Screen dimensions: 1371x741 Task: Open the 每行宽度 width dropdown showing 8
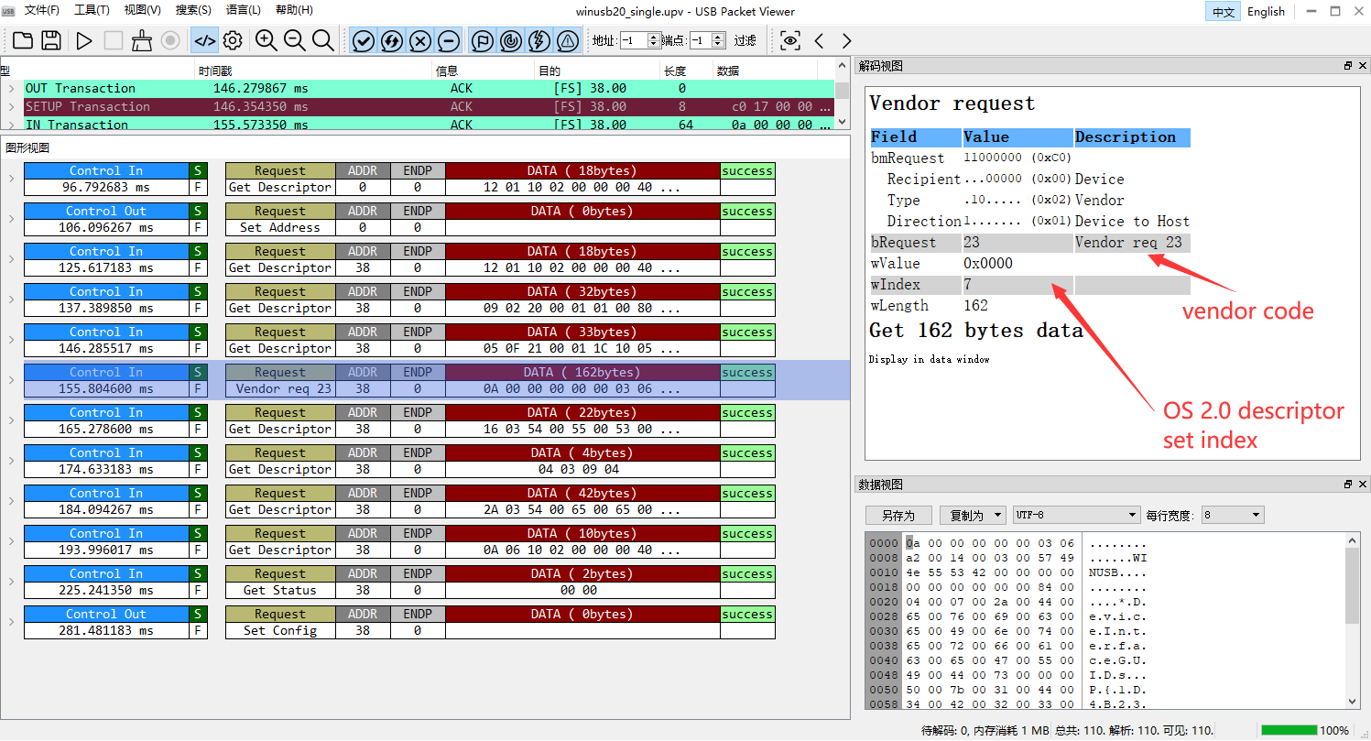tap(1233, 516)
